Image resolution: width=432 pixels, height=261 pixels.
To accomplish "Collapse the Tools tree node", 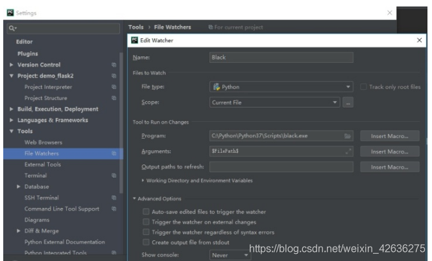I will point(11,131).
